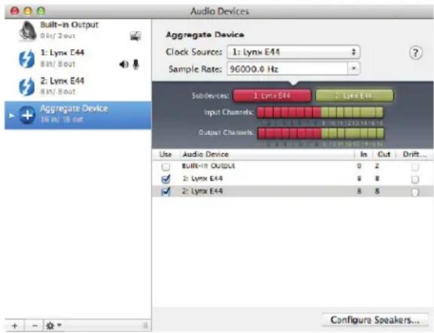Click the Audio Device column header
434x333 pixels.
pyautogui.click(x=206, y=154)
